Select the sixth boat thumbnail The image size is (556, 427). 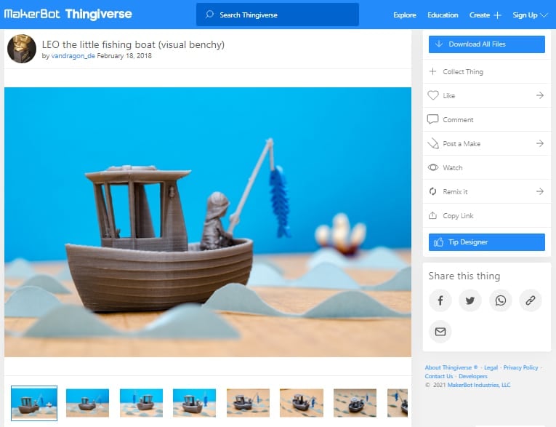coord(302,403)
